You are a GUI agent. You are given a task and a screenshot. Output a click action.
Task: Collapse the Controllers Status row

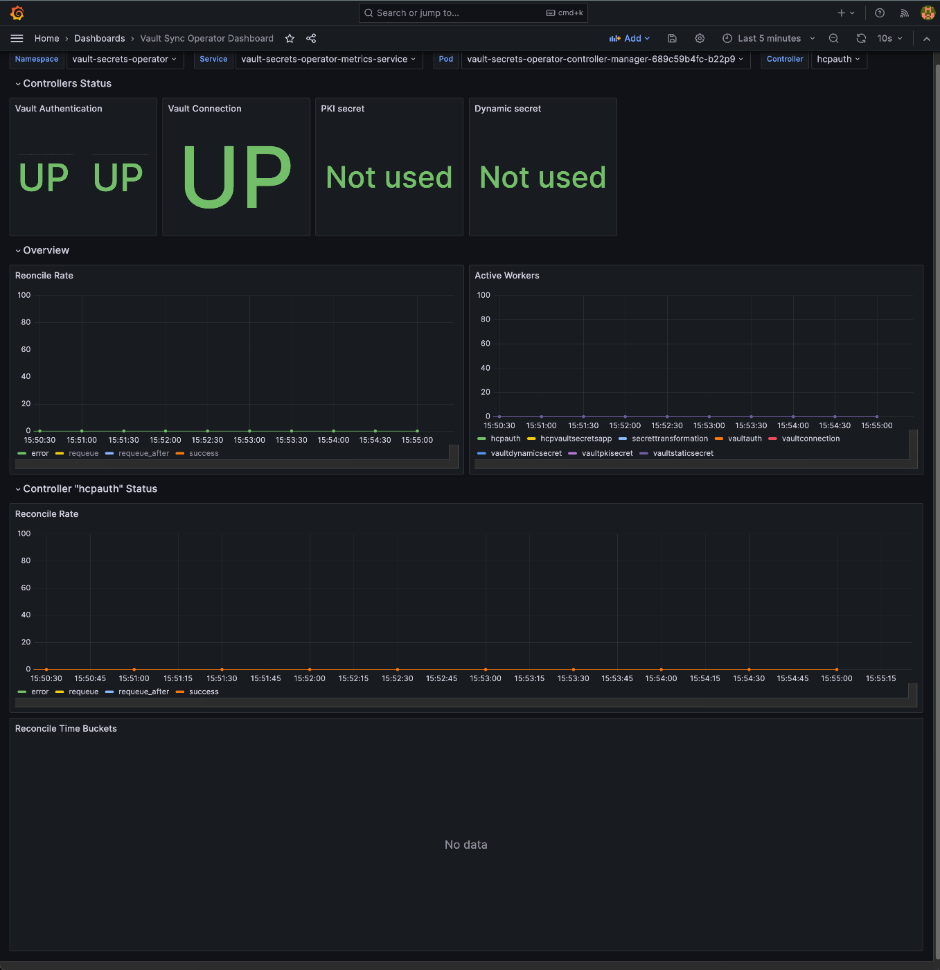[62, 83]
